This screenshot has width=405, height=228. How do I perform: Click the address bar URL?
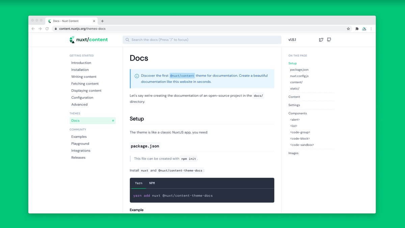click(82, 29)
